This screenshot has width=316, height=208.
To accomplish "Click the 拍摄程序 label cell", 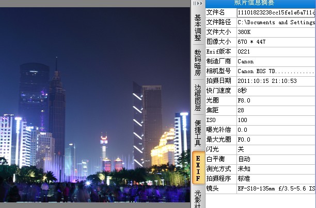I will (x=221, y=179).
